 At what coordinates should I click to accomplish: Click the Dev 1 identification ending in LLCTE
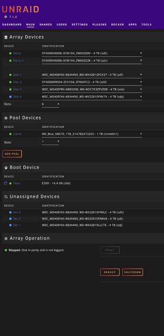[82, 225]
